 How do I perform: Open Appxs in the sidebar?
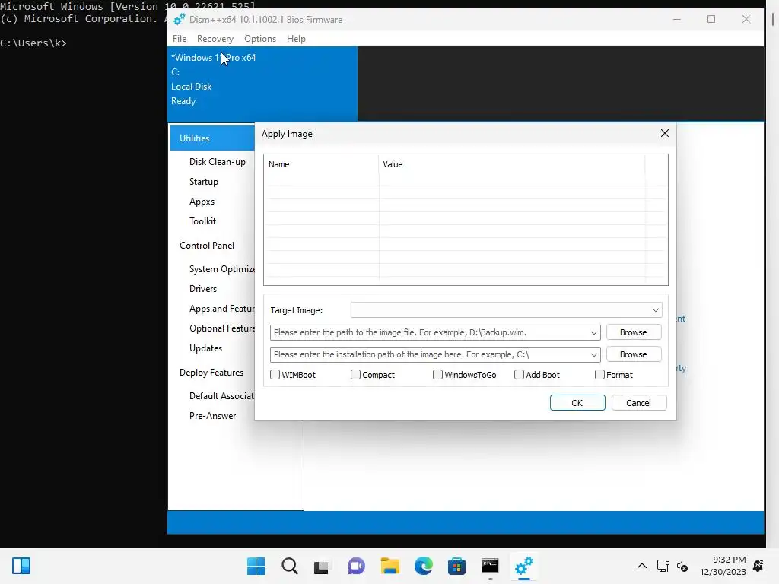(202, 202)
